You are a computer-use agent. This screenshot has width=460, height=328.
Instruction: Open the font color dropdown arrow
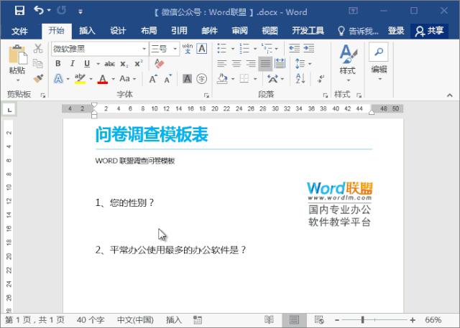click(x=113, y=79)
